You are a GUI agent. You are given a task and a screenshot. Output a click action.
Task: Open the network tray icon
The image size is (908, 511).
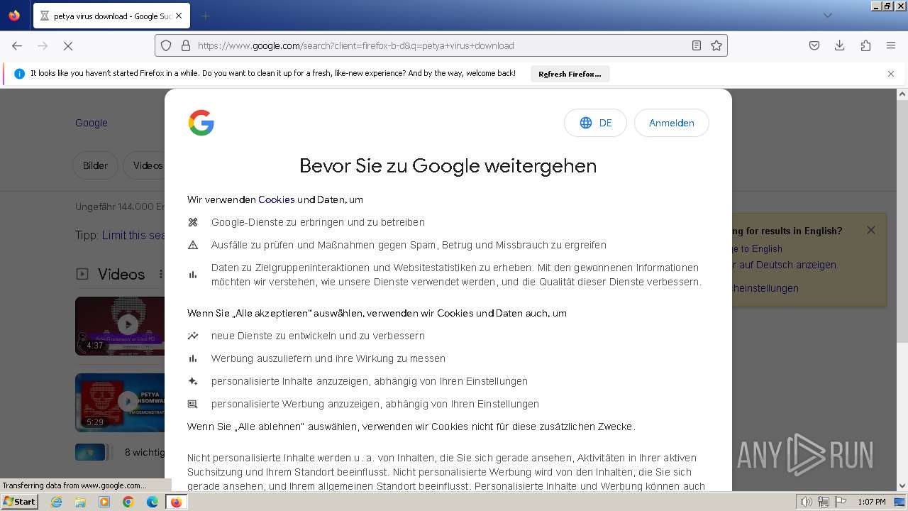[x=823, y=502]
